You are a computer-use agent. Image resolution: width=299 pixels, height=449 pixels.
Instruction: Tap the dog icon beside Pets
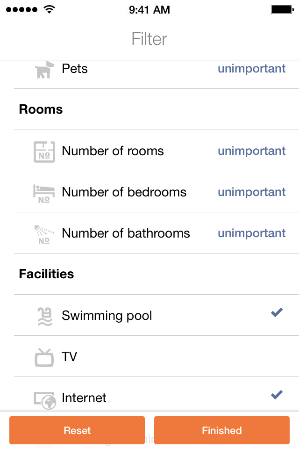(44, 70)
